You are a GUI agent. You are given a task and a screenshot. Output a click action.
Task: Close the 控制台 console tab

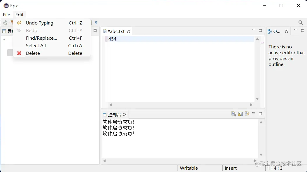tap(125, 115)
